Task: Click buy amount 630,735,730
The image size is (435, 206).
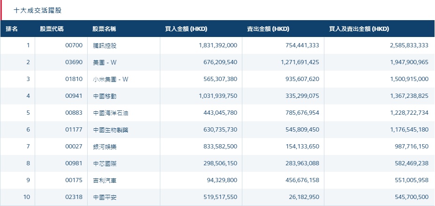Action: click(x=220, y=130)
